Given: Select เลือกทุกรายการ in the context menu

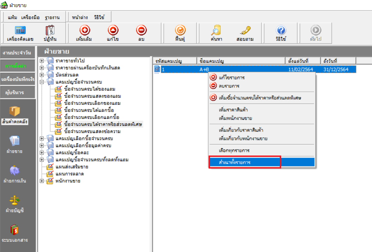Looking at the screenshot, I should [234, 150].
